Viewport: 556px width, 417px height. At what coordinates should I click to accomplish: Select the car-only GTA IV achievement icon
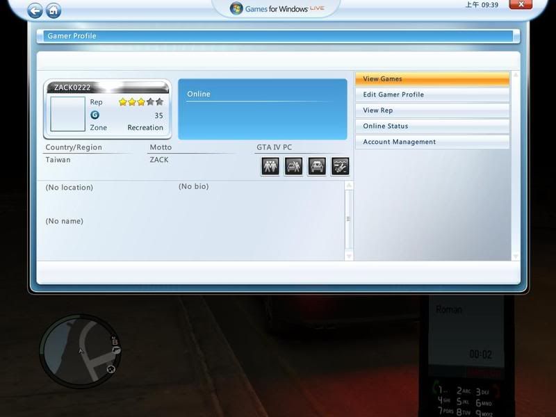click(317, 166)
